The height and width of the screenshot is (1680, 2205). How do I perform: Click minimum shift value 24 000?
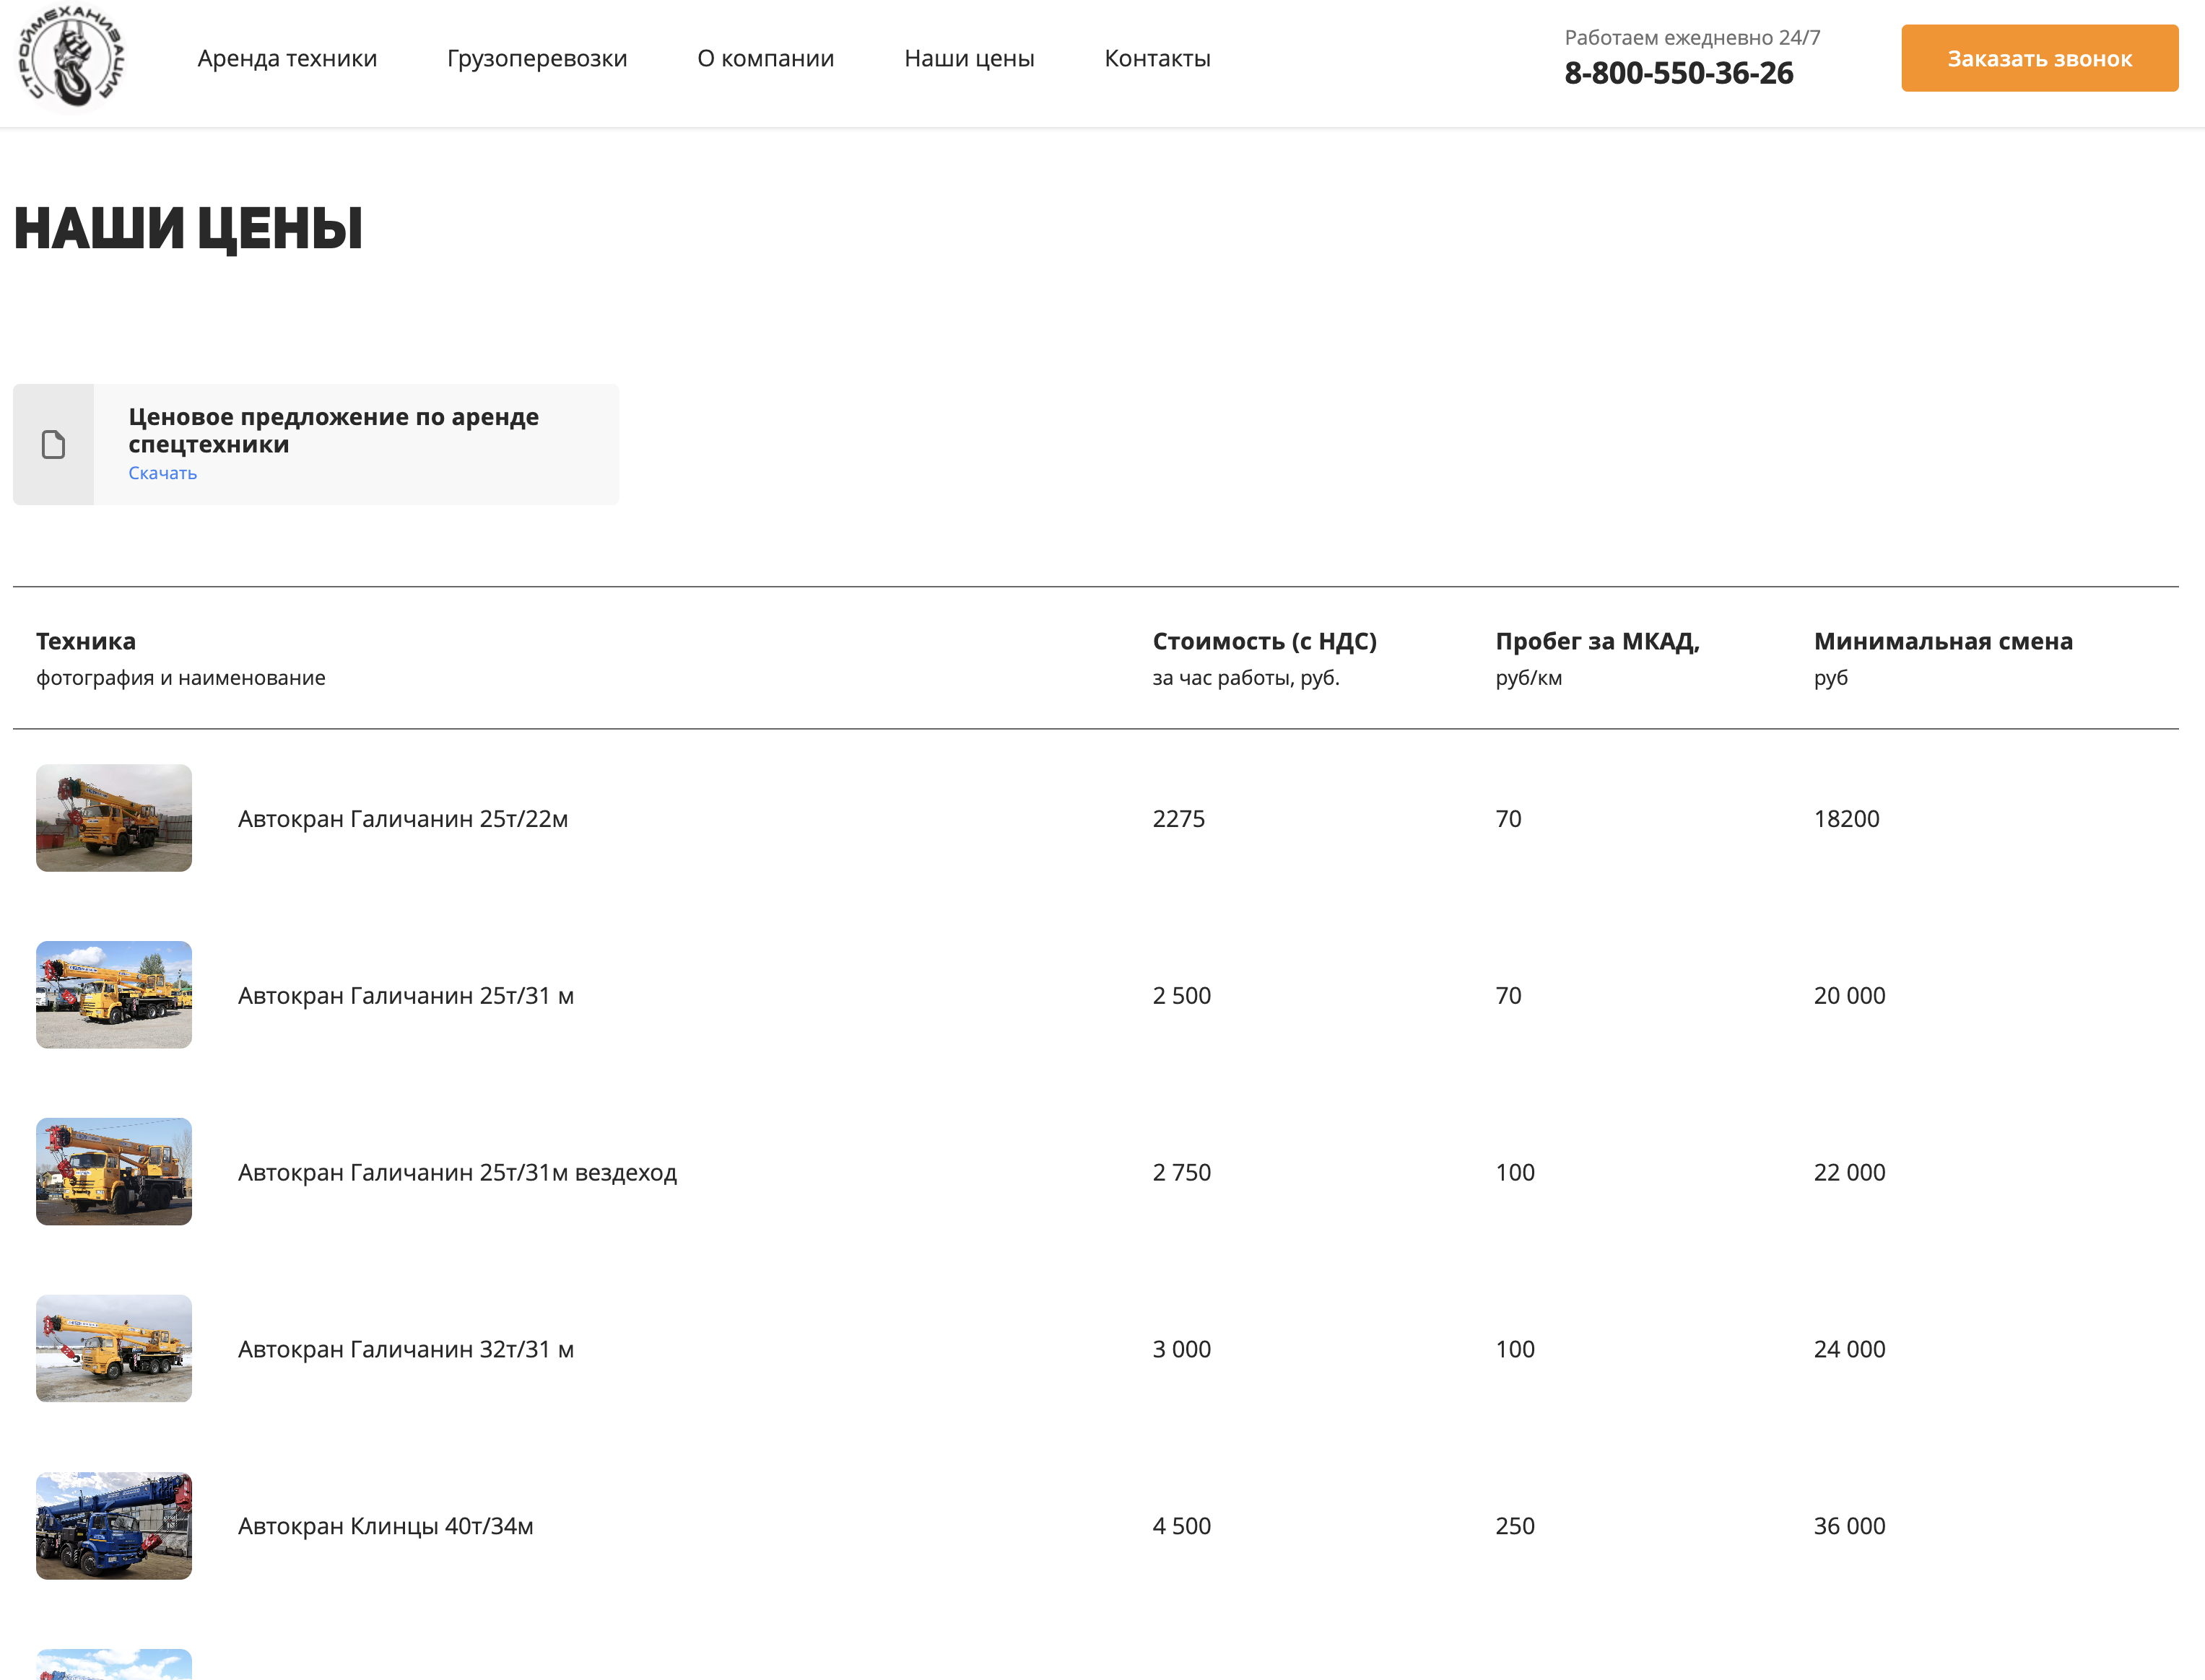coord(1850,1350)
